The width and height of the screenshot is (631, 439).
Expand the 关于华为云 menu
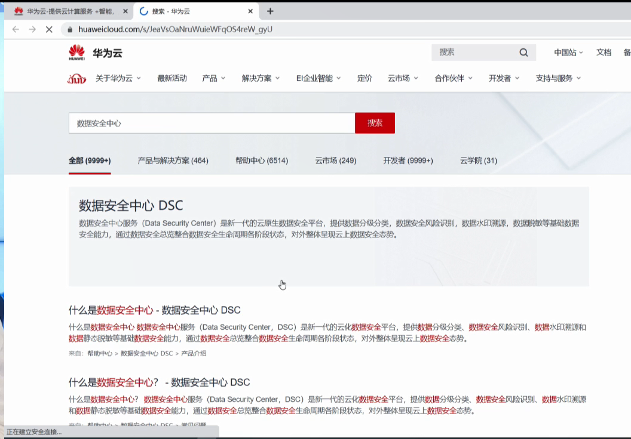118,78
